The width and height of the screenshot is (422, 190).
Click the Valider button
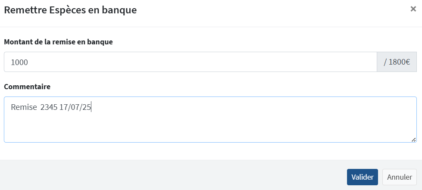(x=362, y=177)
